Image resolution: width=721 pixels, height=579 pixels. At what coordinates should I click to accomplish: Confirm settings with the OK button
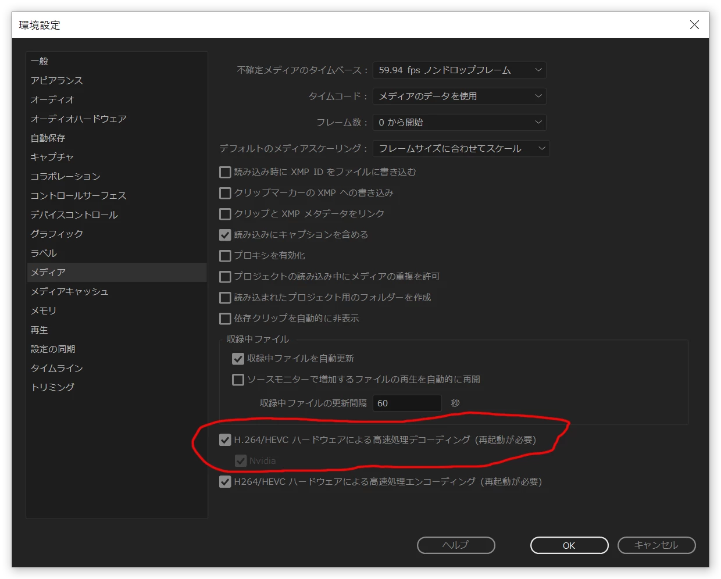pos(569,545)
